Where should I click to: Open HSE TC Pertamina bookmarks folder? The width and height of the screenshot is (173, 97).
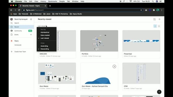60,14
